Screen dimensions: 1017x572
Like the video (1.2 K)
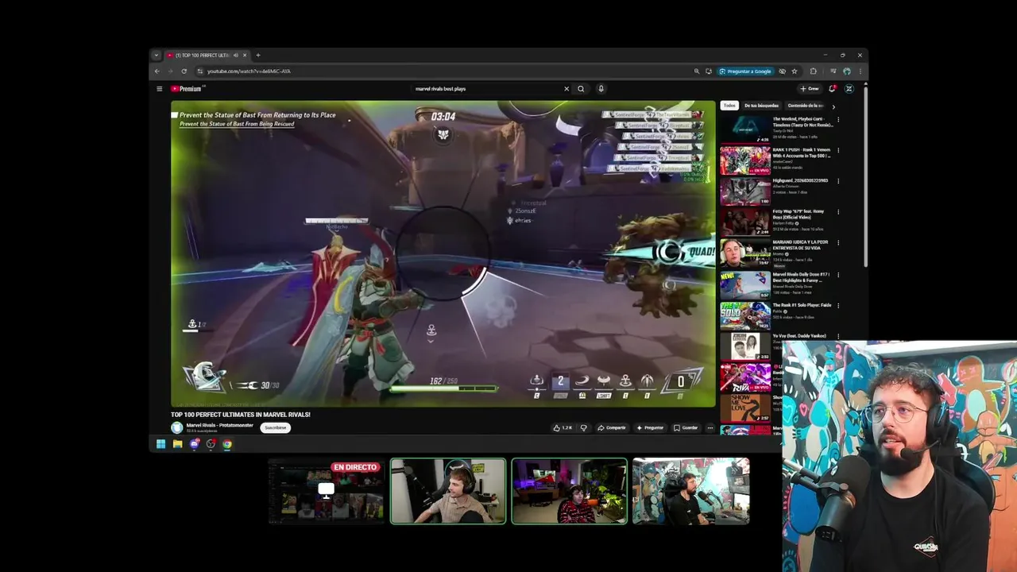(563, 427)
